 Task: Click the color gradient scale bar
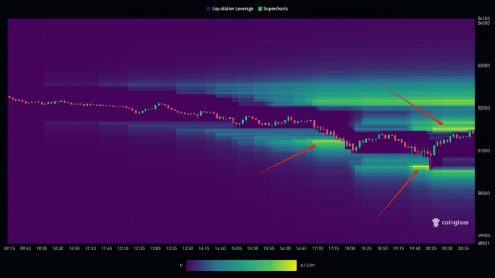(x=241, y=265)
